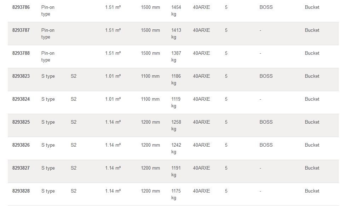Click BOSS in the 8293823 row

[266, 76]
